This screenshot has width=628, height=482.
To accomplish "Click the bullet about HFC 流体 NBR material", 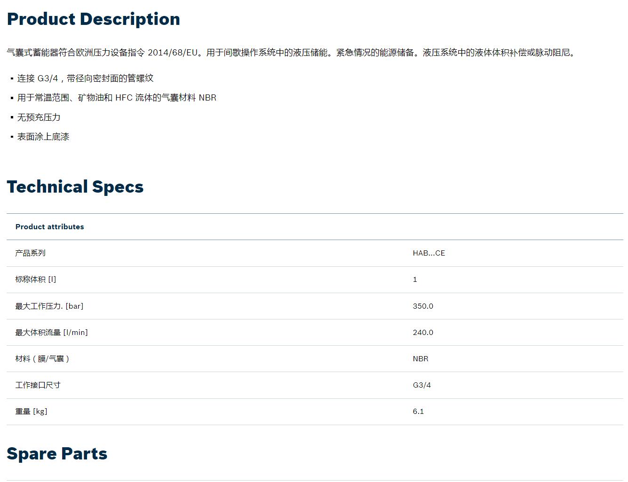I will tap(117, 97).
